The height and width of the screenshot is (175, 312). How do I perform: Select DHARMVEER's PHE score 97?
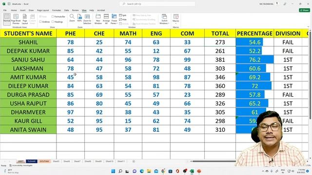point(70,112)
